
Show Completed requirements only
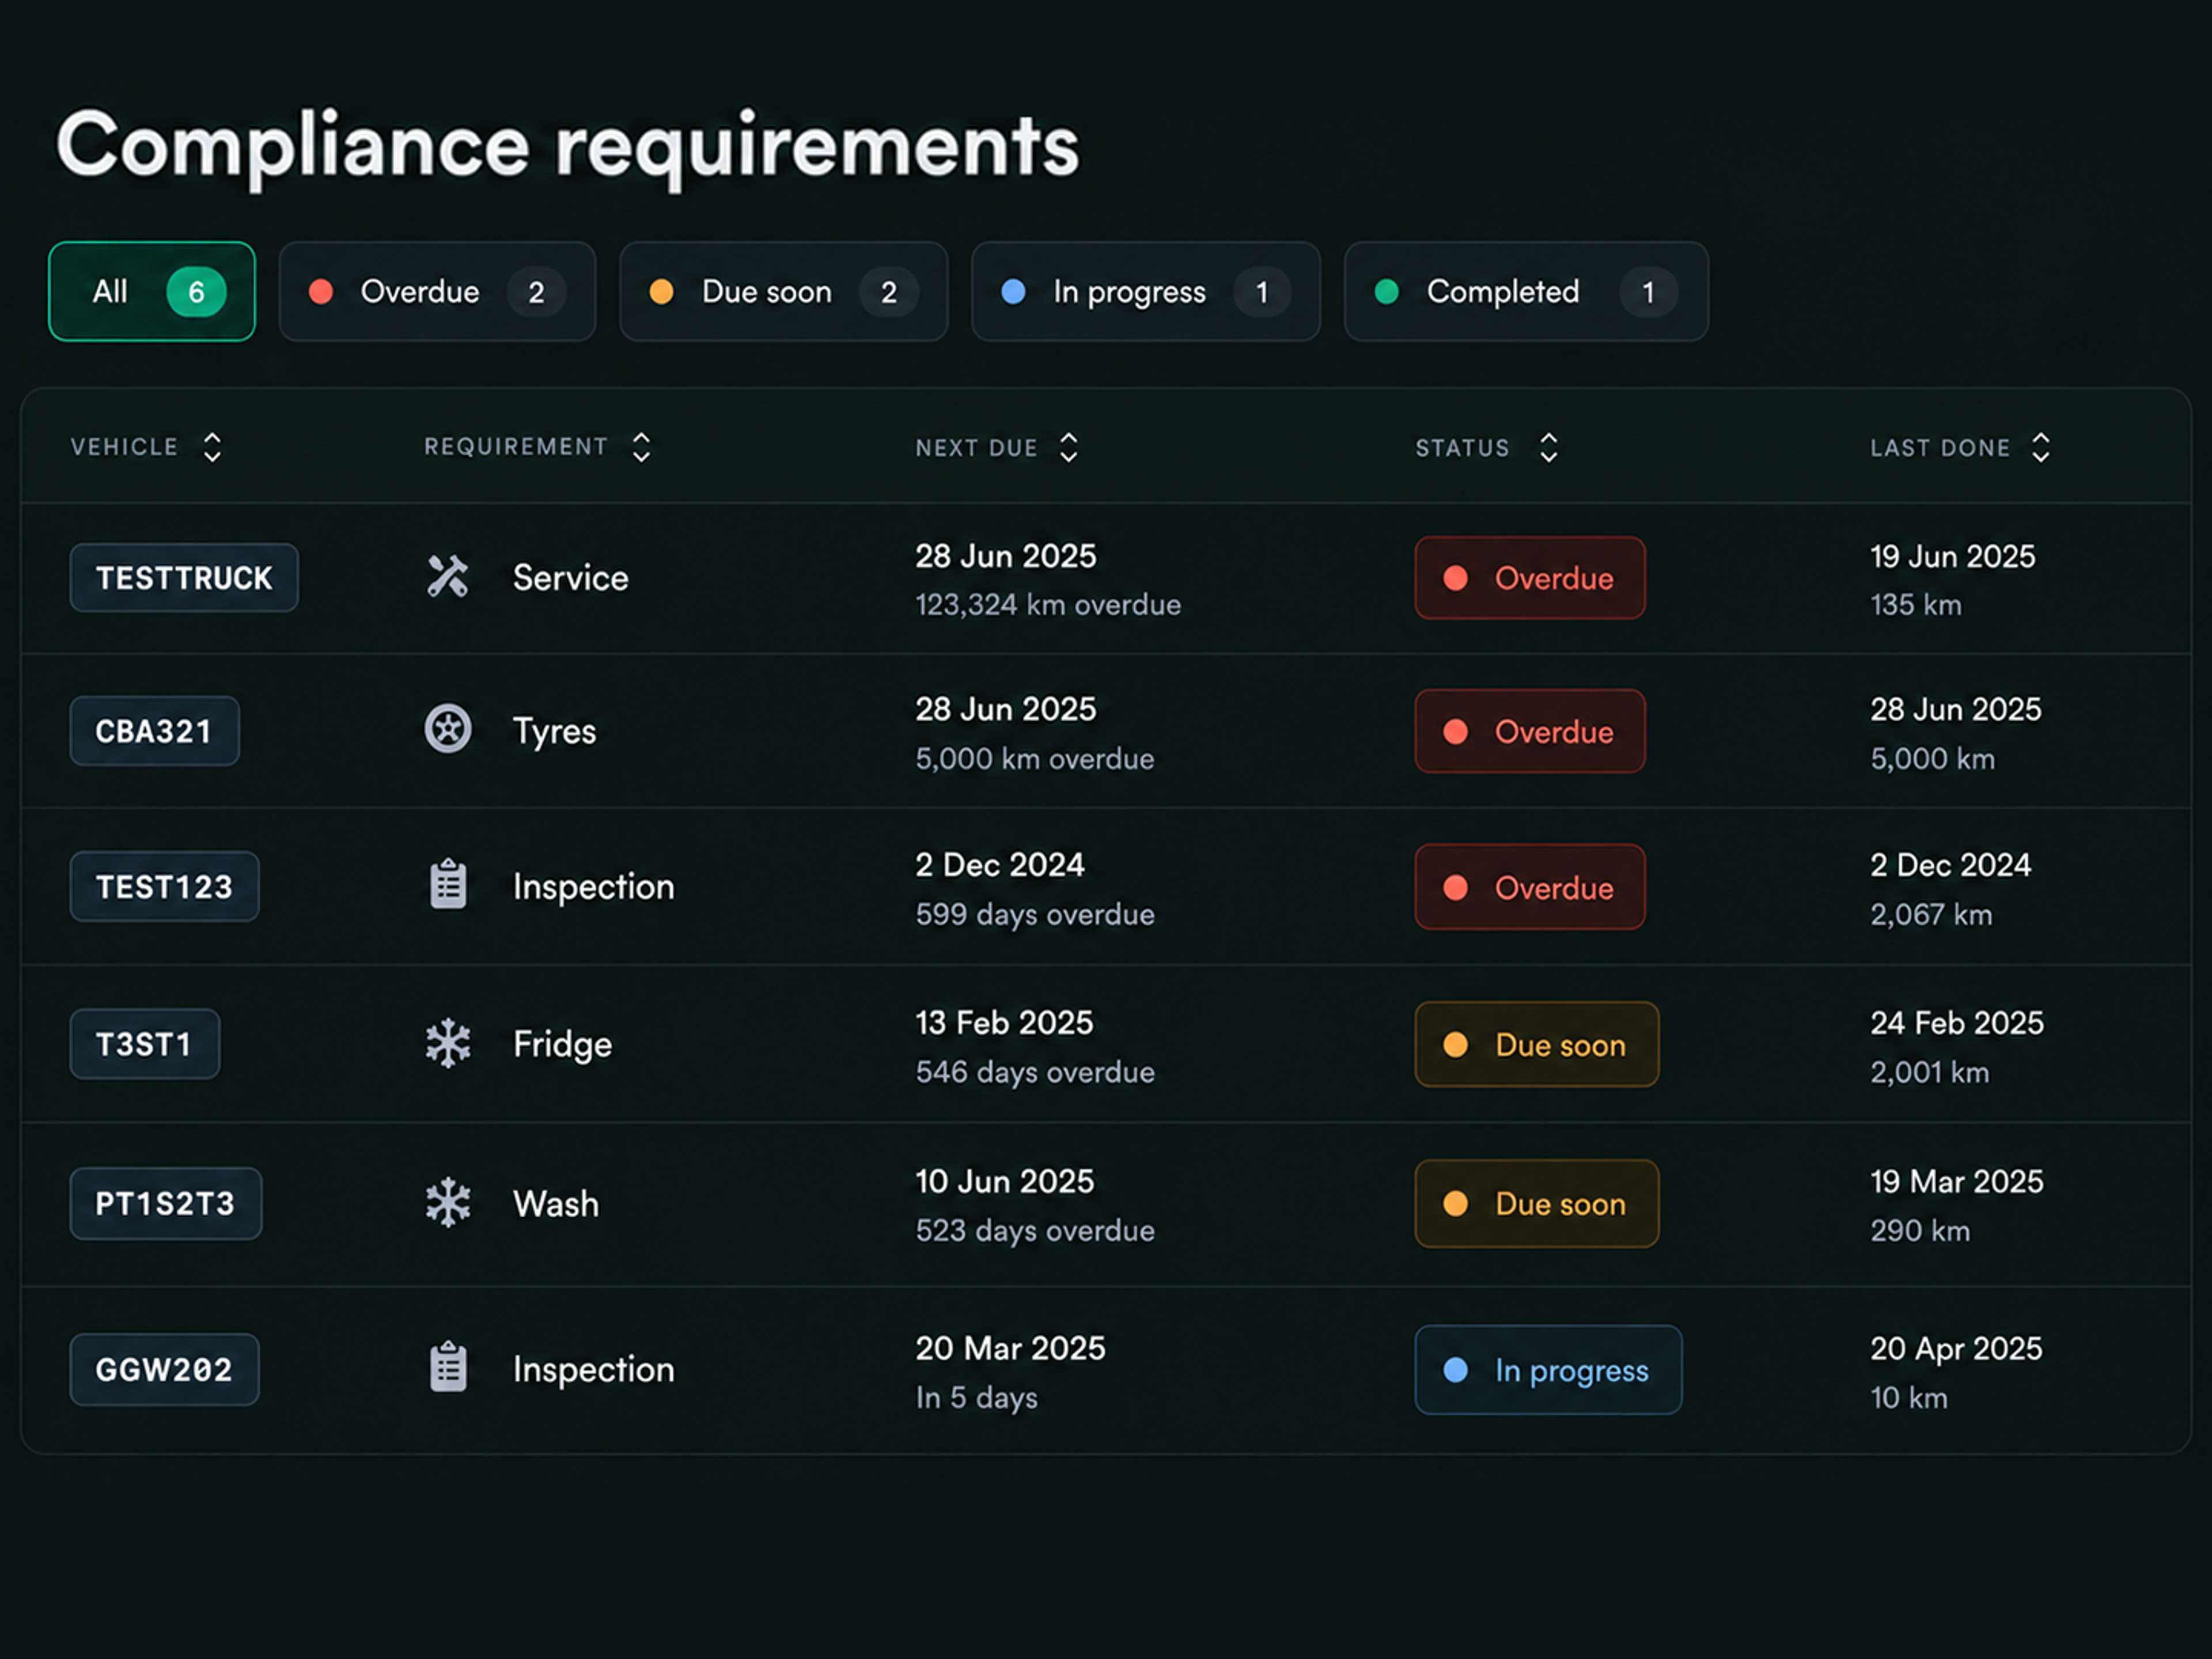point(1526,291)
